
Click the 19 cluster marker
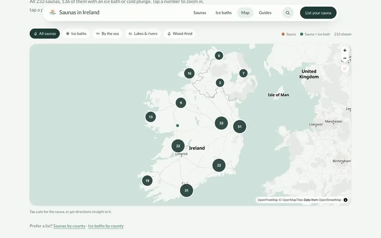pyautogui.click(x=147, y=180)
